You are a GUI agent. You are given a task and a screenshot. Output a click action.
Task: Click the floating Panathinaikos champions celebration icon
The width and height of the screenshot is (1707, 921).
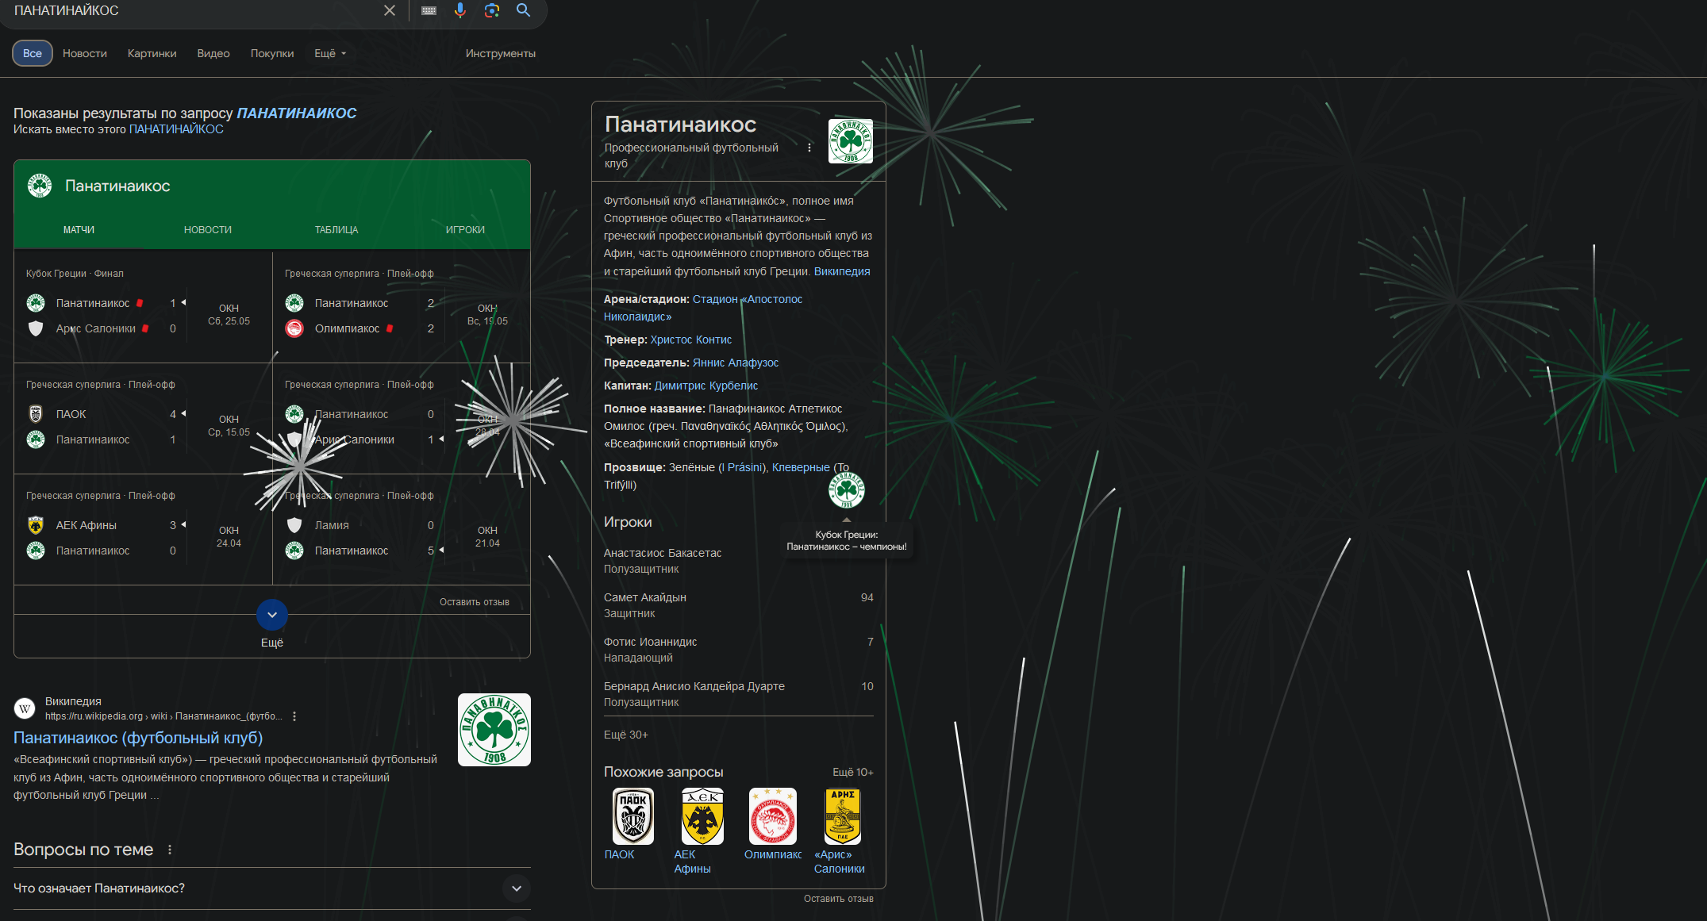tap(847, 490)
